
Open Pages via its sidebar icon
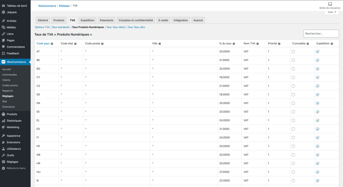pos(3,40)
